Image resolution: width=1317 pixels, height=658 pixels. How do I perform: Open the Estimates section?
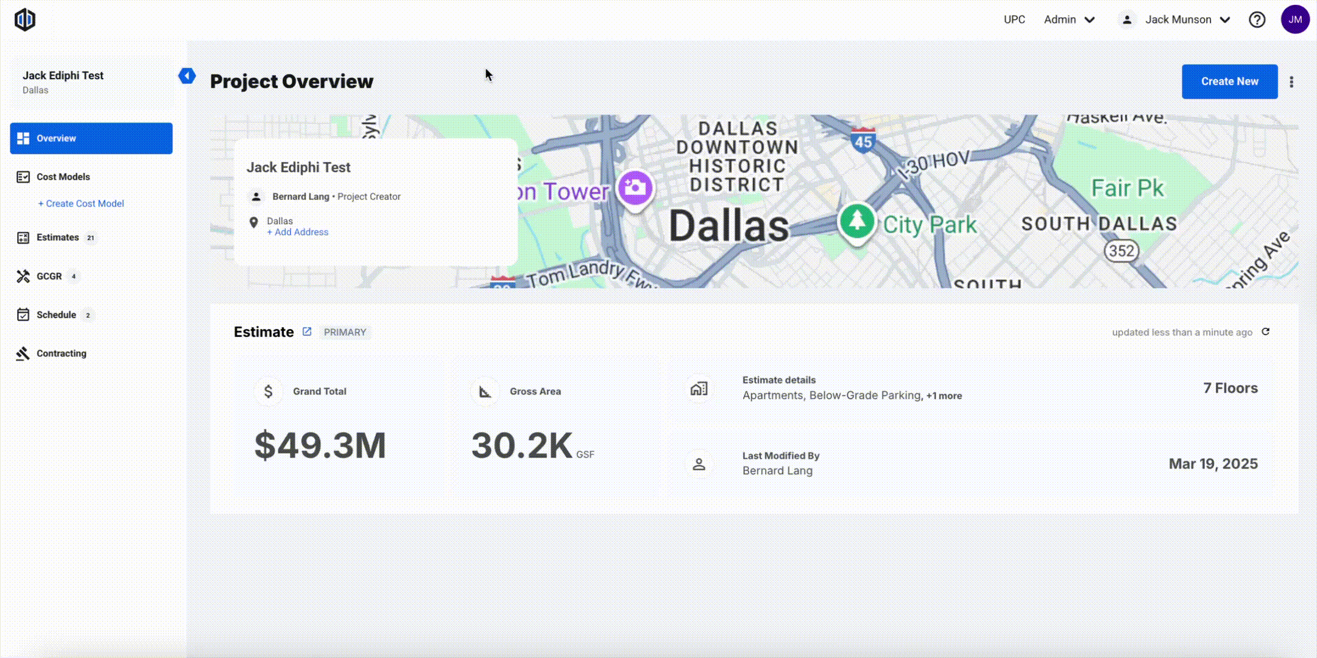[x=57, y=238]
